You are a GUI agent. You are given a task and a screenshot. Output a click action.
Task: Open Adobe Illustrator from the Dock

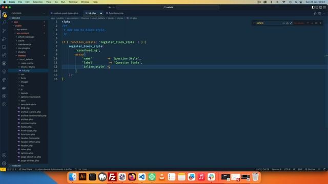(x=82, y=177)
